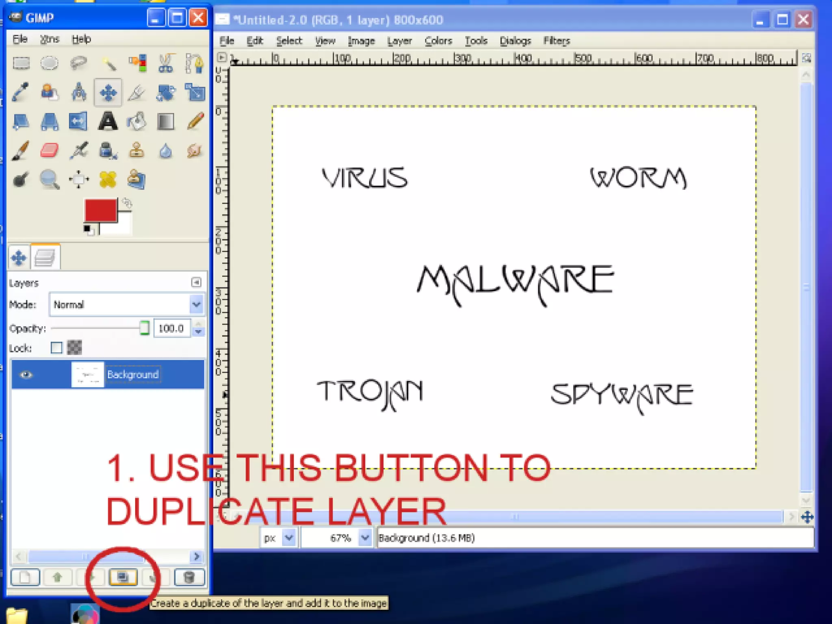Open the Colors menu
Image resolution: width=832 pixels, height=624 pixels.
(x=438, y=41)
